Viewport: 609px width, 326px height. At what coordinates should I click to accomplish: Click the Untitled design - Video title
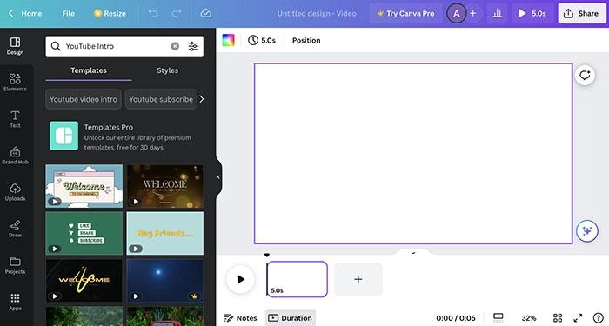pos(317,13)
